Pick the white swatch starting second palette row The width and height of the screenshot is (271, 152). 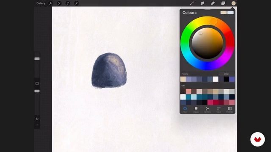point(183,97)
